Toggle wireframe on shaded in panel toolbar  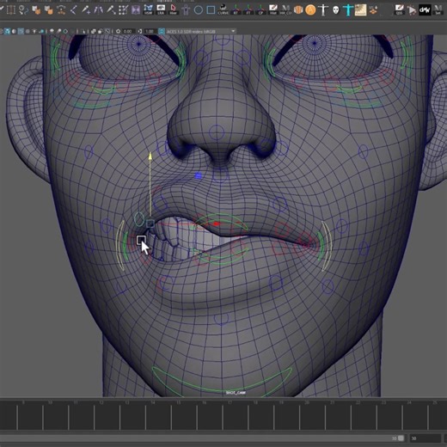pos(21,31)
